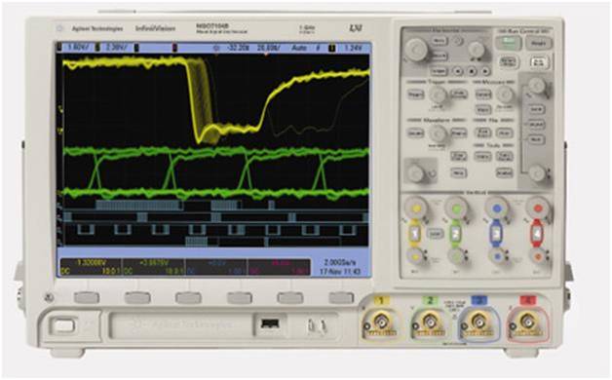This screenshot has width=612, height=380.
Task: Select the last softkey below the display
Action: tap(341, 298)
